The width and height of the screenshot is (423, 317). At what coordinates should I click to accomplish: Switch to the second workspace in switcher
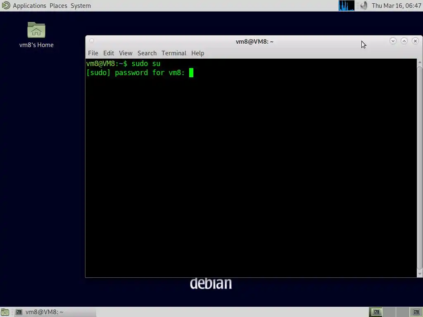pyautogui.click(x=389, y=312)
